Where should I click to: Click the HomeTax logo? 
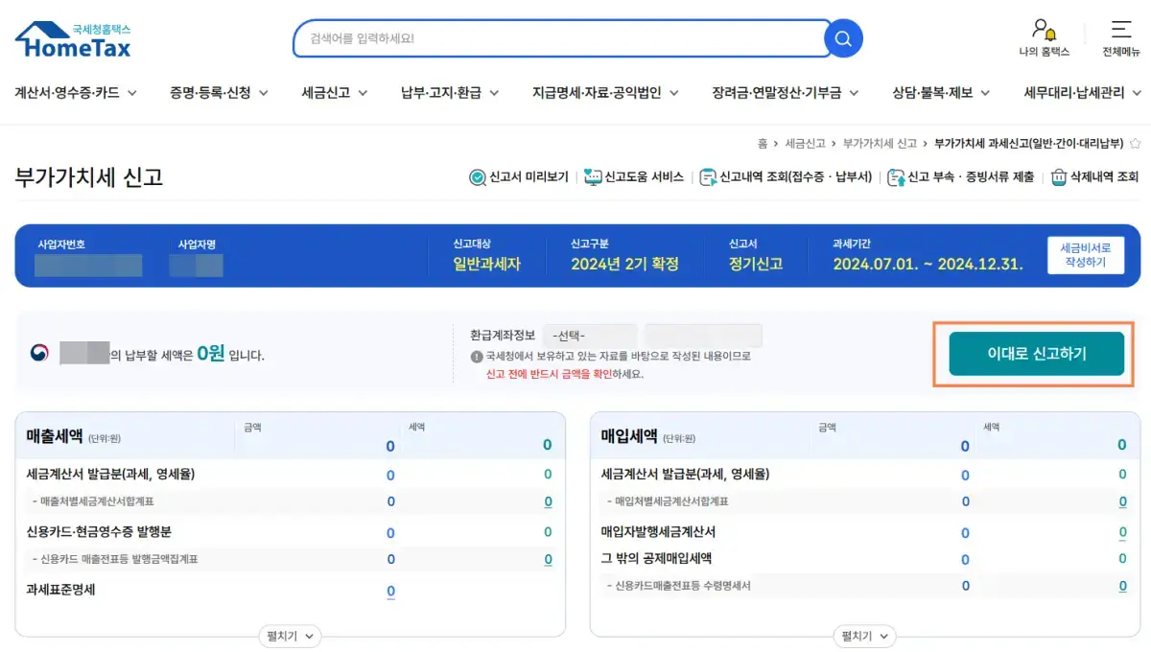click(72, 38)
